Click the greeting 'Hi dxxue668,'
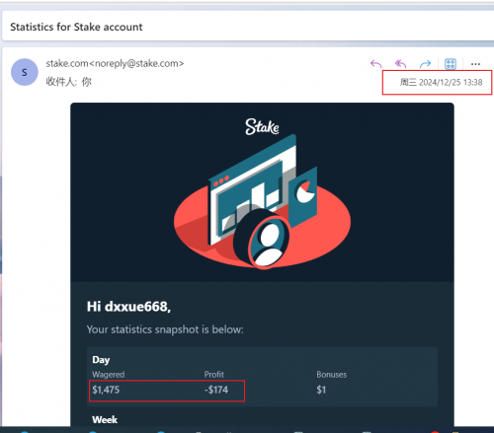 pyautogui.click(x=128, y=307)
